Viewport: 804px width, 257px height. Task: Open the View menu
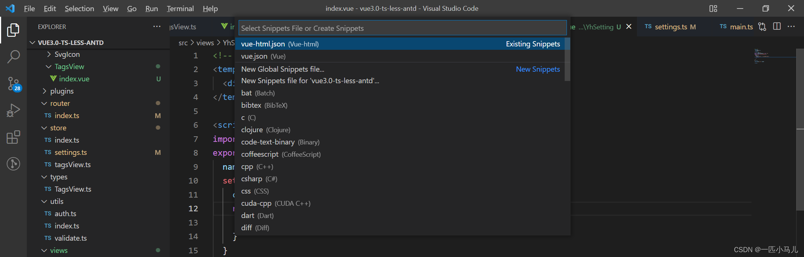[x=111, y=9]
